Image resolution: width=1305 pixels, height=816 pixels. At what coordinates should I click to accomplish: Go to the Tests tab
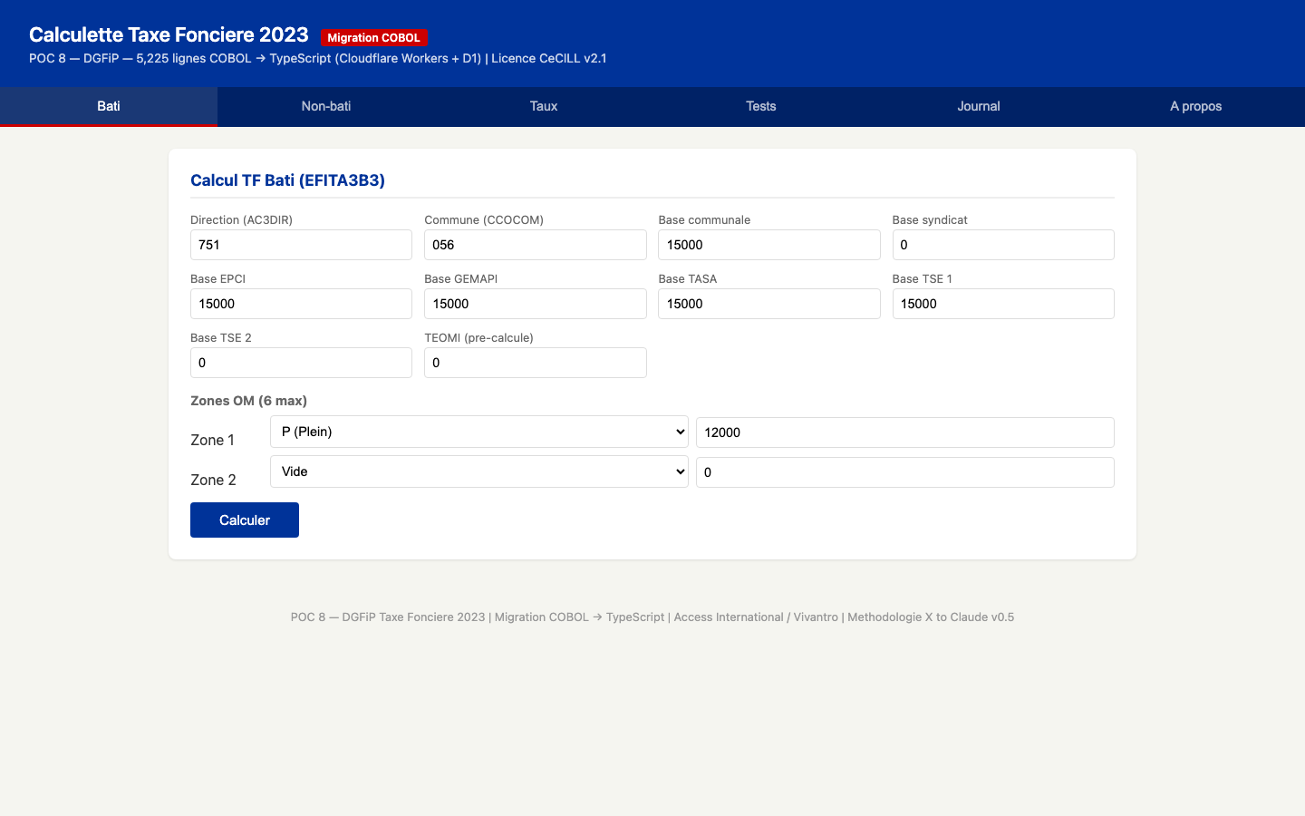[761, 106]
